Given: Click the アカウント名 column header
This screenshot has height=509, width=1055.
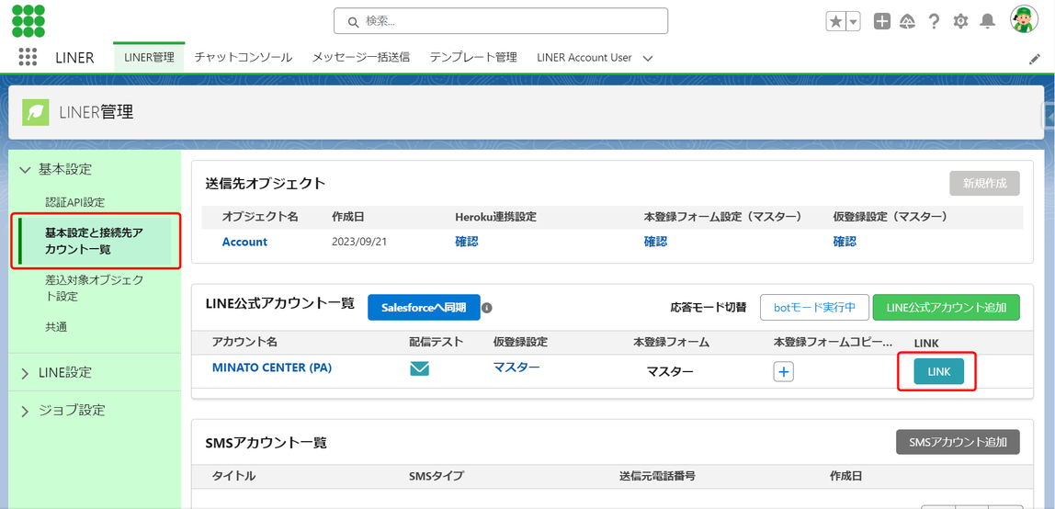Looking at the screenshot, I should click(244, 342).
